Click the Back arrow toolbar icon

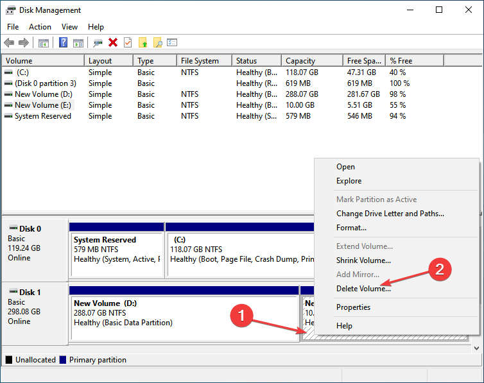(9, 42)
